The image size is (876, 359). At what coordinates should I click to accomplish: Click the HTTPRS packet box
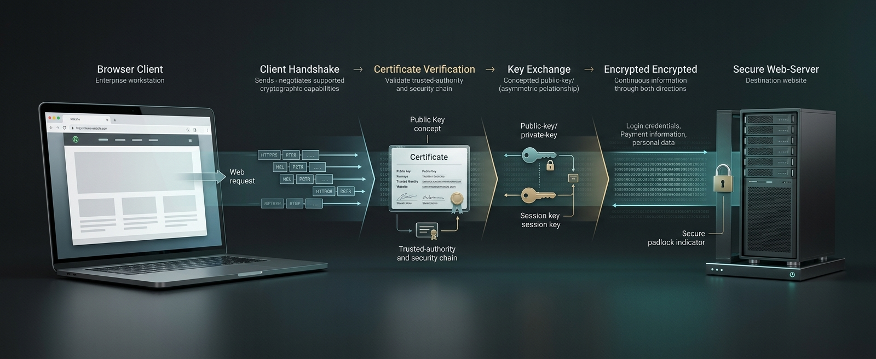pos(269,155)
